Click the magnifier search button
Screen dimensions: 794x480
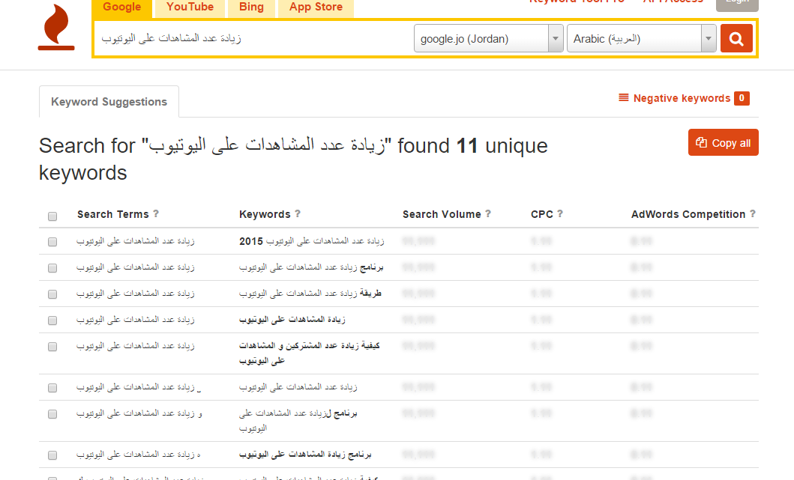coord(736,38)
